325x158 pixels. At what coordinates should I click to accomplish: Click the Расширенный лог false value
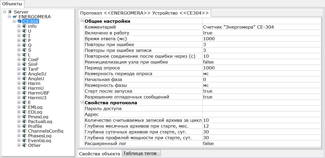262,143
